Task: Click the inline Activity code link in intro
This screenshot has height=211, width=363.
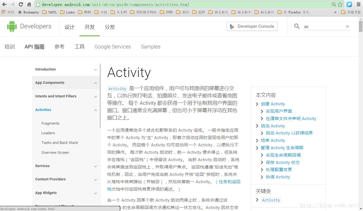Action: [x=117, y=89]
